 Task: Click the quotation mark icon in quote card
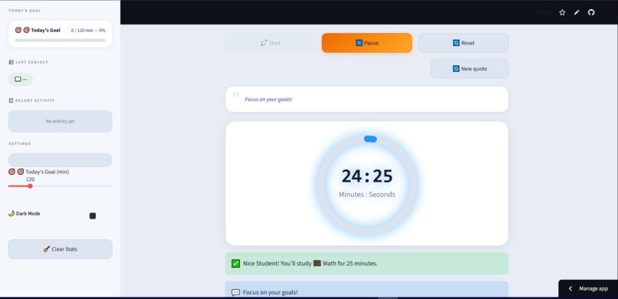236,95
